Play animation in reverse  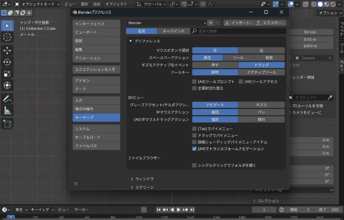click(172, 210)
